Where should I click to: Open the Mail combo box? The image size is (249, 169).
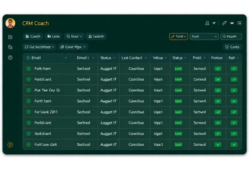coord(204,36)
